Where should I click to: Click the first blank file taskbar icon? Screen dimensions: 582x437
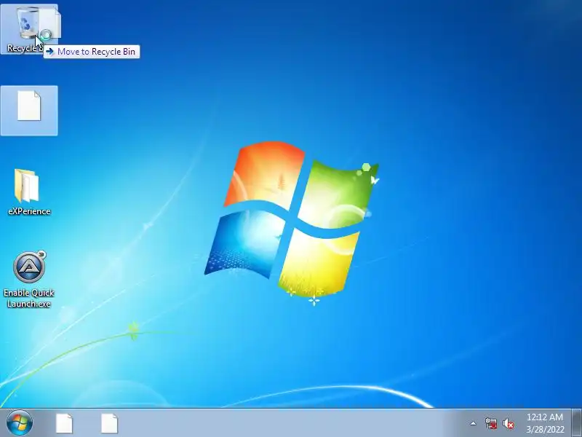tap(64, 423)
